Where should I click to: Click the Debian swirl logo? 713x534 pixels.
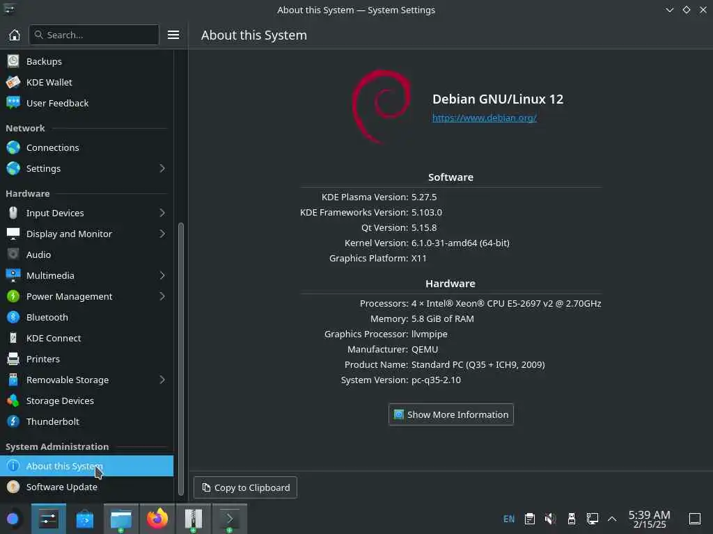tap(382, 106)
